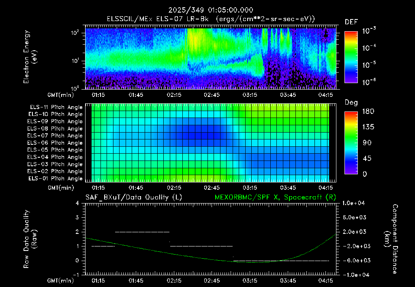The height and width of the screenshot is (287, 415).
Task: Click "GMT(min)" under the data quality panel
Action: (60, 281)
